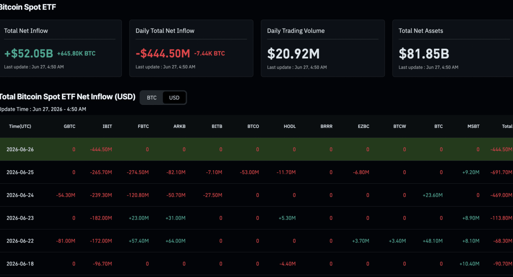Image resolution: width=513 pixels, height=277 pixels.
Task: Select the USD unit toggle
Action: pyautogui.click(x=174, y=98)
